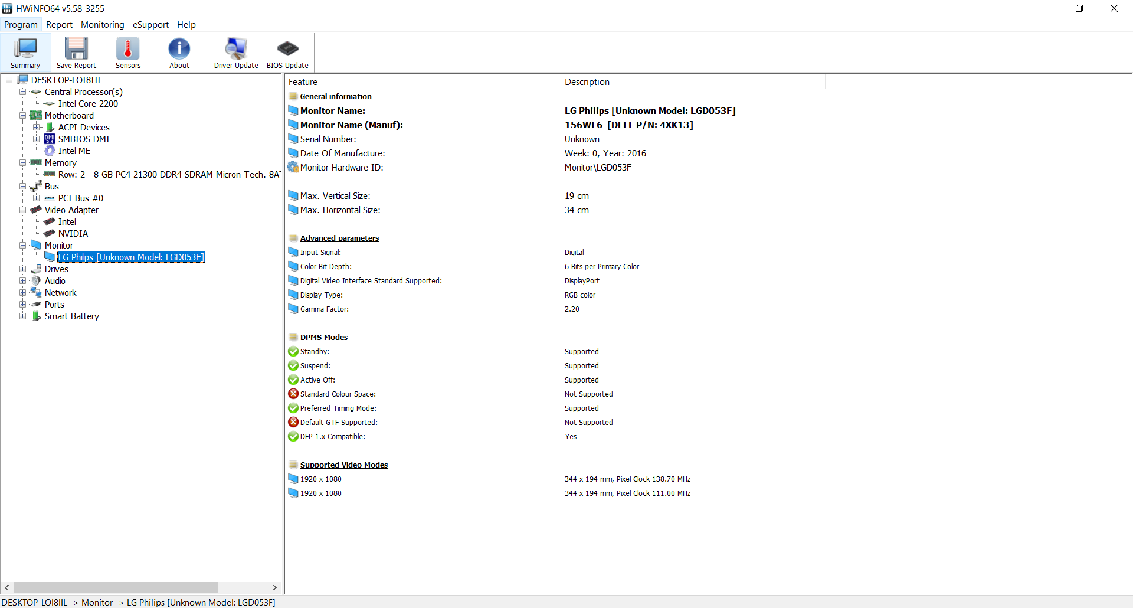Click the Description column header

click(x=693, y=82)
